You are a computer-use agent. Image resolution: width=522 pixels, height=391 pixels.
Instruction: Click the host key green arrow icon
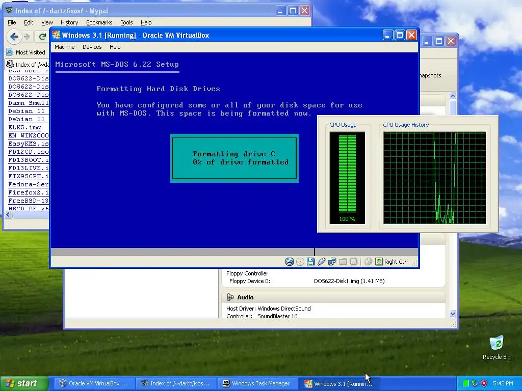pos(379,262)
